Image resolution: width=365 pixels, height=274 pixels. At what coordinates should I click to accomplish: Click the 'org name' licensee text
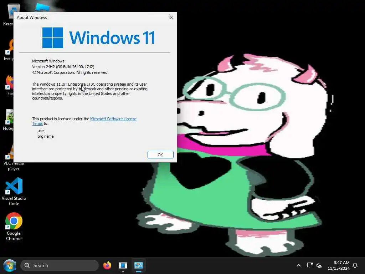click(45, 136)
